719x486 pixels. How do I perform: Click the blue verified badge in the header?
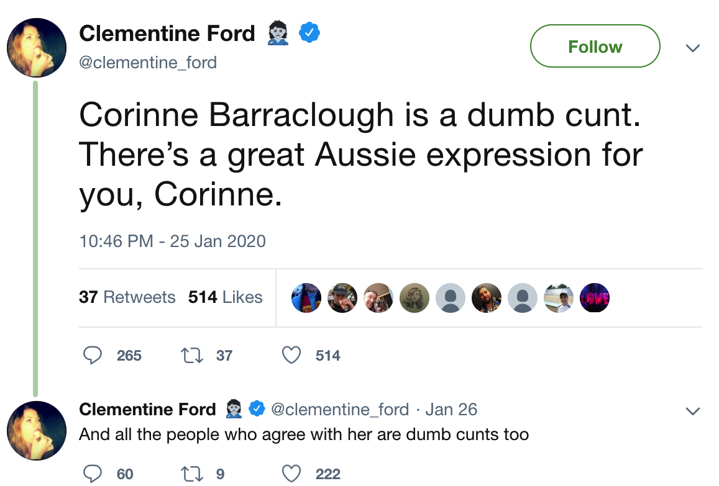pyautogui.click(x=309, y=32)
